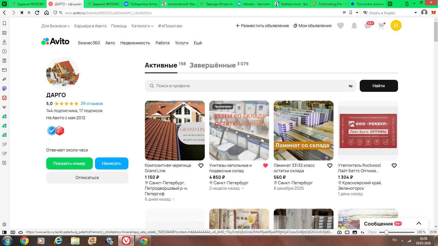438x246 pixels.
Task: Rewind to the start of tab history
Action: 22,13
